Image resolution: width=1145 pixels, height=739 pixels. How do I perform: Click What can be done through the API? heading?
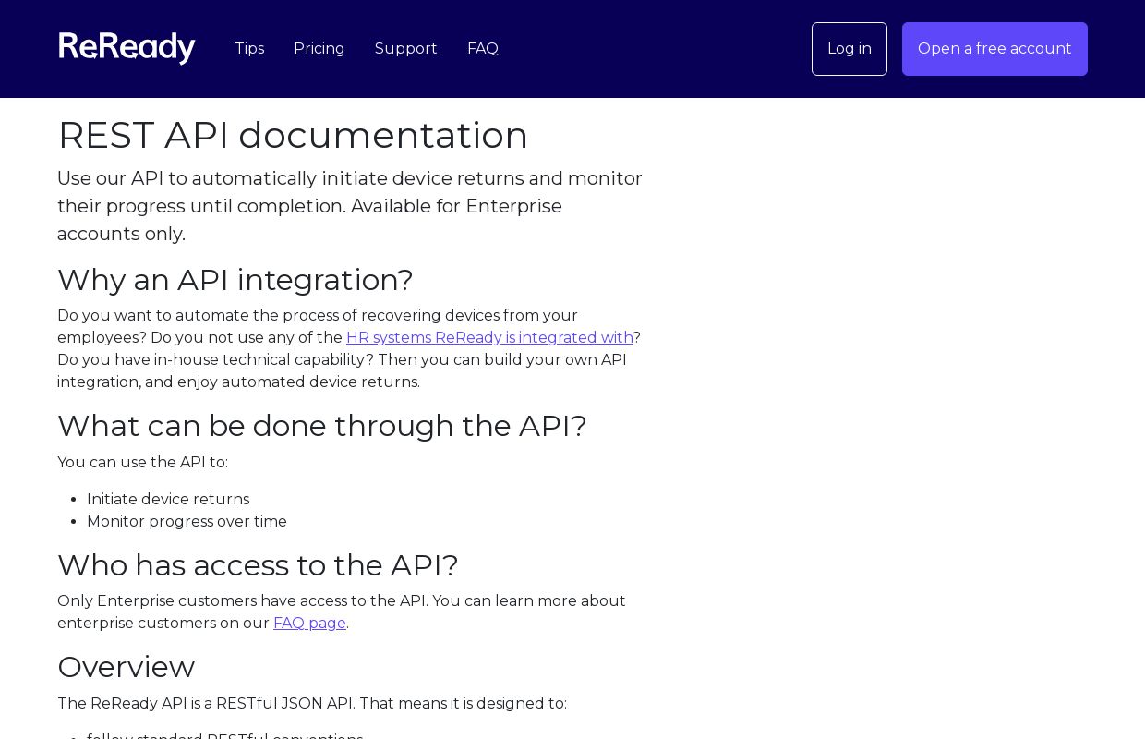point(322,426)
